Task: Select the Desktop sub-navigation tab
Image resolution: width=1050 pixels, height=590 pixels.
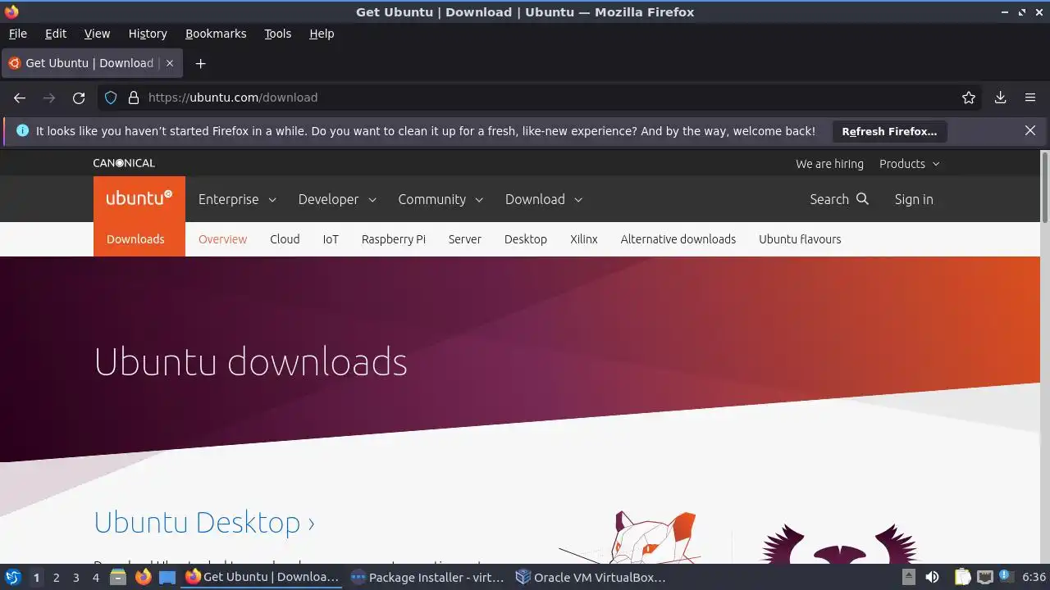Action: (x=526, y=239)
